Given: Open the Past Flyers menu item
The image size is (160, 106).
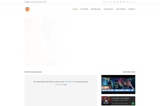Looking at the screenshot, I should [121, 9].
